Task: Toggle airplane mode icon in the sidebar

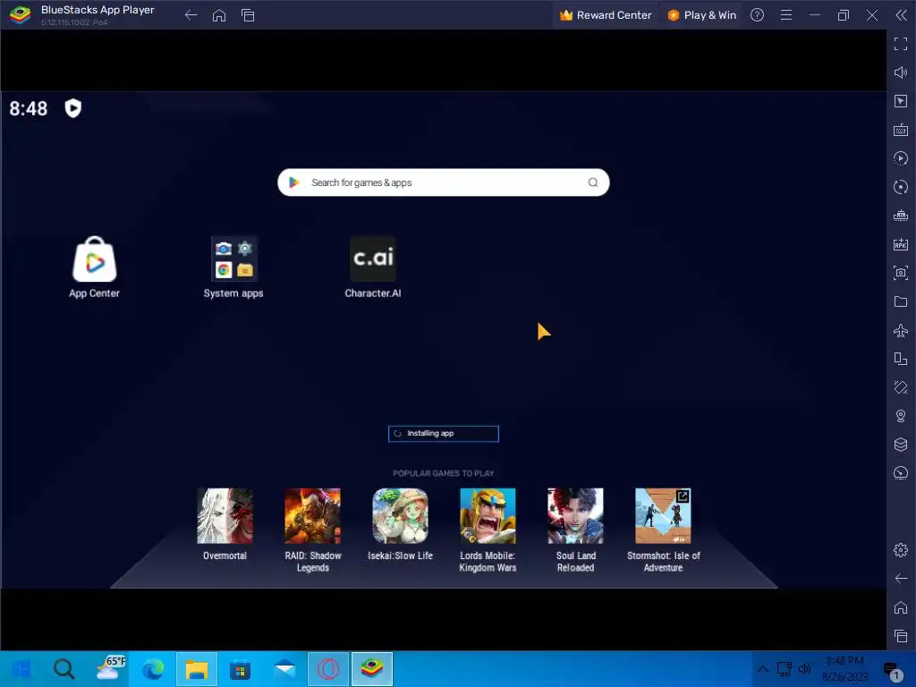Action: tap(901, 330)
